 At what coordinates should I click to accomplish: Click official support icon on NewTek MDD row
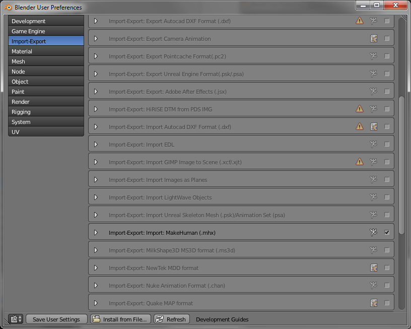click(x=374, y=268)
